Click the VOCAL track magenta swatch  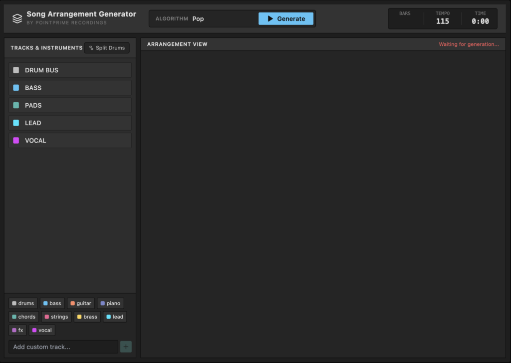(x=16, y=141)
